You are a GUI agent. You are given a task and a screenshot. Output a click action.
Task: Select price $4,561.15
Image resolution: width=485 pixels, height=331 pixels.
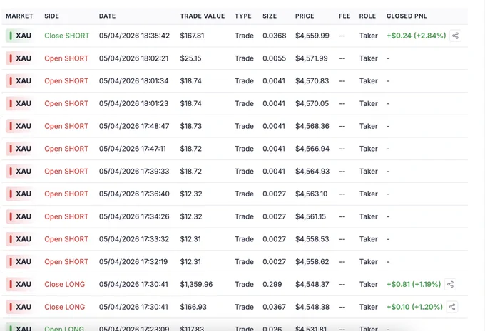(310, 216)
